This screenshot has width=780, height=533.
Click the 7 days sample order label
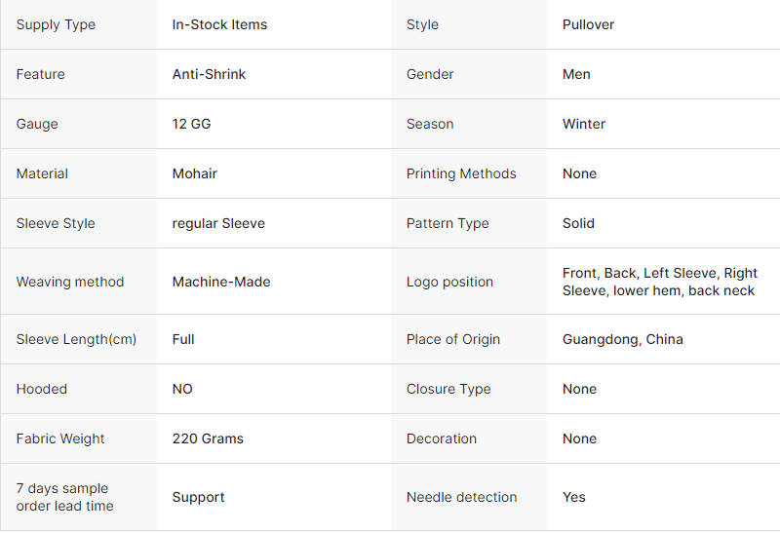pyautogui.click(x=64, y=497)
